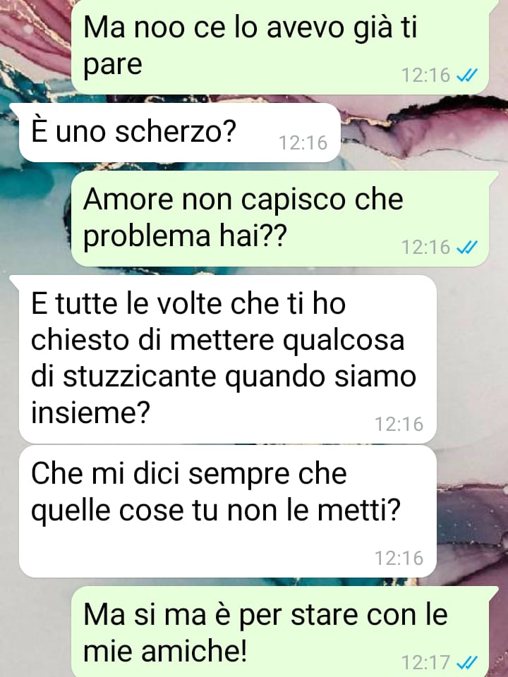The height and width of the screenshot is (677, 508).
Task: Select the 'Ma si ma è per stare con le mie amiche!' message
Action: pos(280,631)
